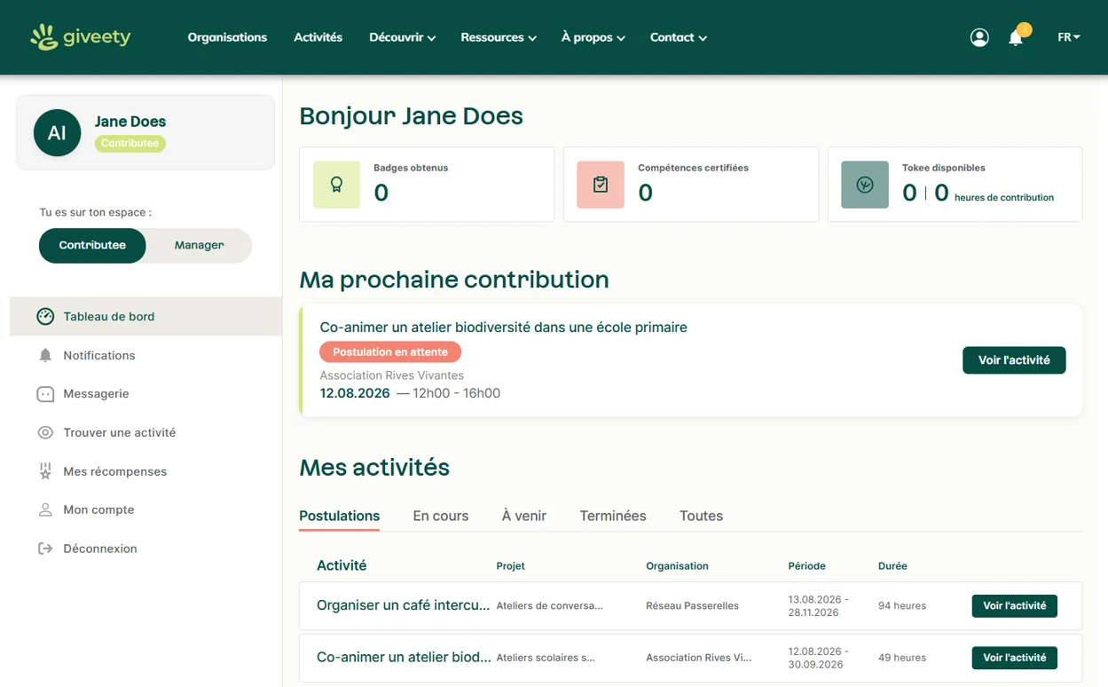1108x687 pixels.
Task: Expand the Découvrir dropdown menu
Action: [402, 37]
